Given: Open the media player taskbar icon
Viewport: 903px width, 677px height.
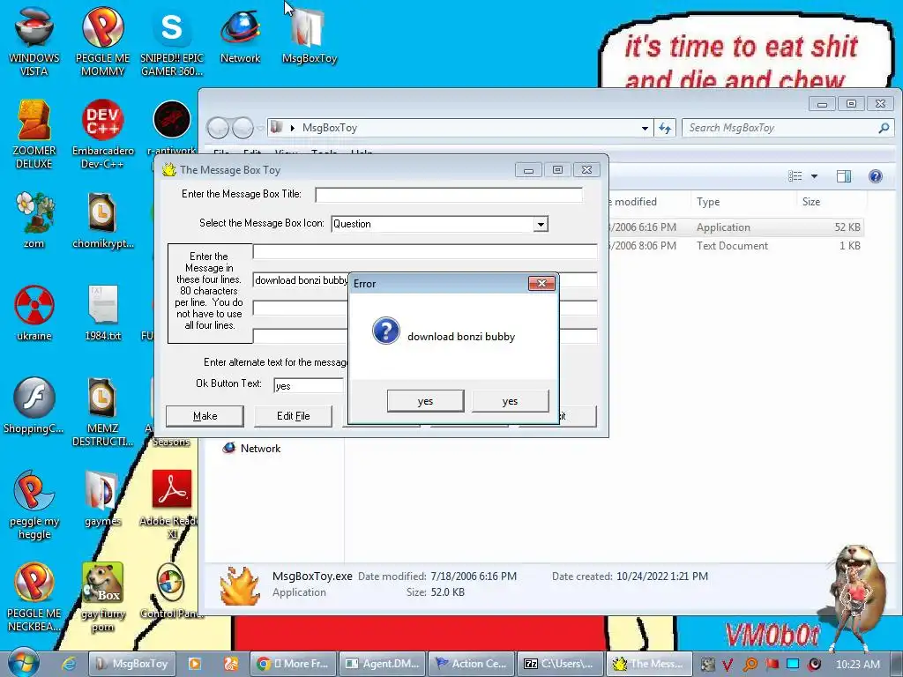Looking at the screenshot, I should tap(195, 664).
